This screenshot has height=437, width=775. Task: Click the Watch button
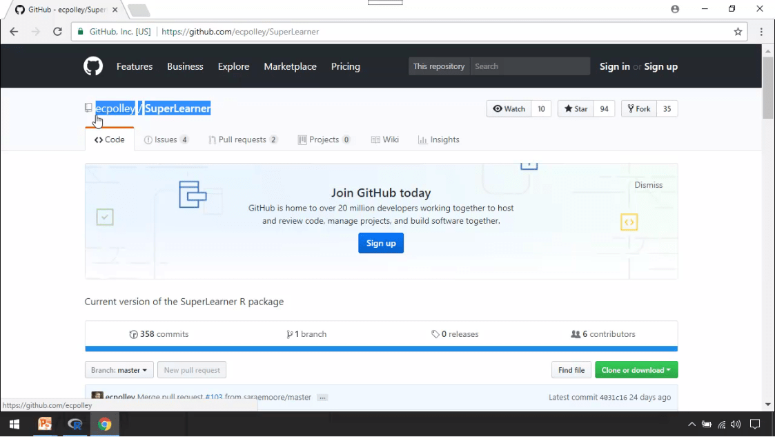click(x=509, y=109)
